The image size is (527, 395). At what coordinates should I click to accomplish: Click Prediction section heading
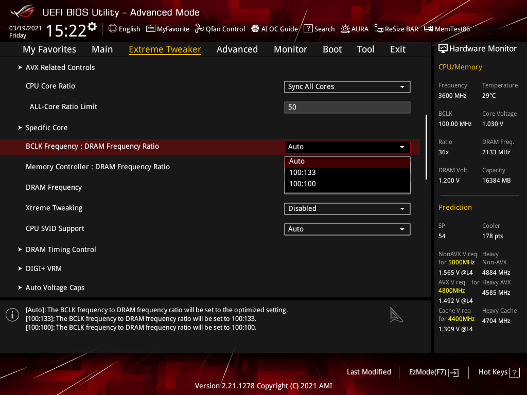tap(455, 208)
